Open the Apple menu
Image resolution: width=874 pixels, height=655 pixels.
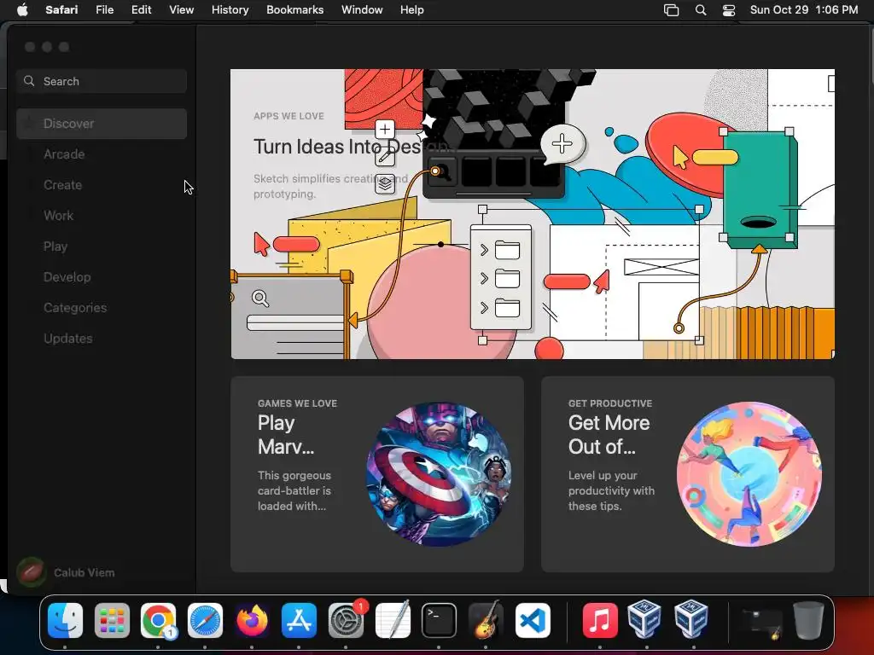22,9
